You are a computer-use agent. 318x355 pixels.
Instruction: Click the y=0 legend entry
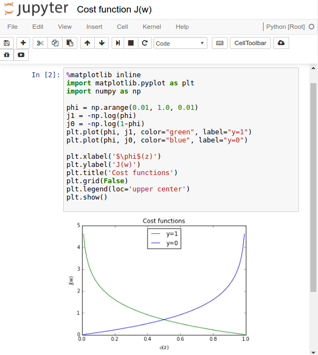164,243
